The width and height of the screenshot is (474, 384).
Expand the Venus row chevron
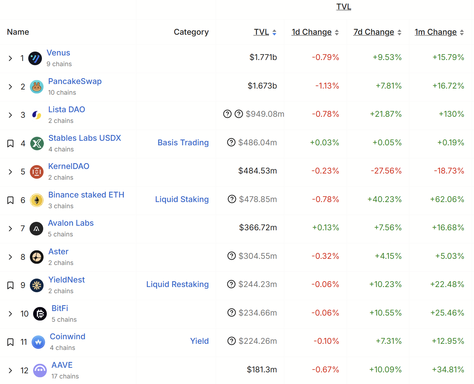pyautogui.click(x=10, y=58)
